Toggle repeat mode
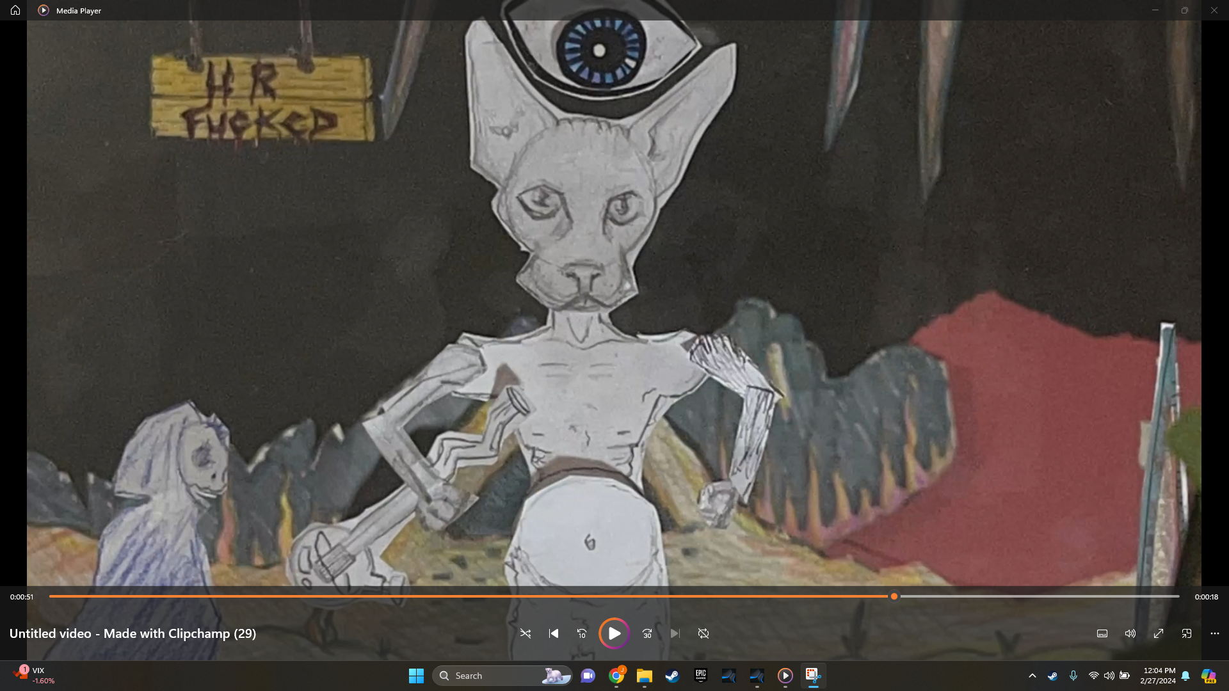The width and height of the screenshot is (1229, 691). 703,633
